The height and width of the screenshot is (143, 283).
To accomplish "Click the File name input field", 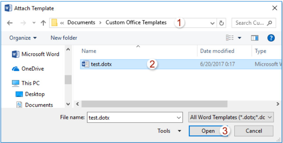I will coord(130,117).
